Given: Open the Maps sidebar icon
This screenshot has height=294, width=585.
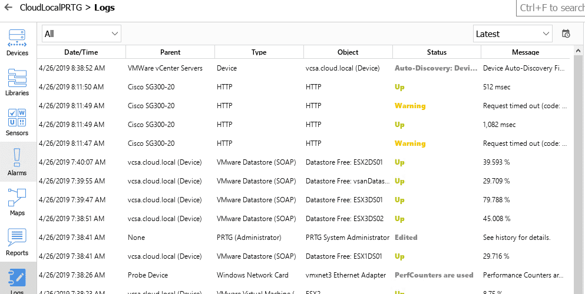Looking at the screenshot, I should tap(17, 201).
